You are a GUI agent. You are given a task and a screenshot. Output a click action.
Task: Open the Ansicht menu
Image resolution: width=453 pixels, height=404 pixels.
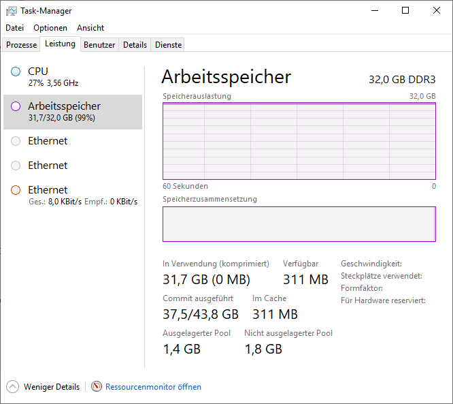(90, 28)
